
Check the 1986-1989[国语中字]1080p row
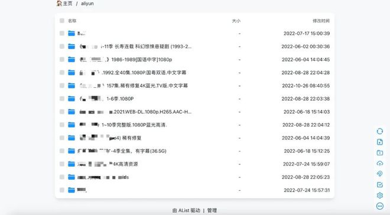[62, 59]
